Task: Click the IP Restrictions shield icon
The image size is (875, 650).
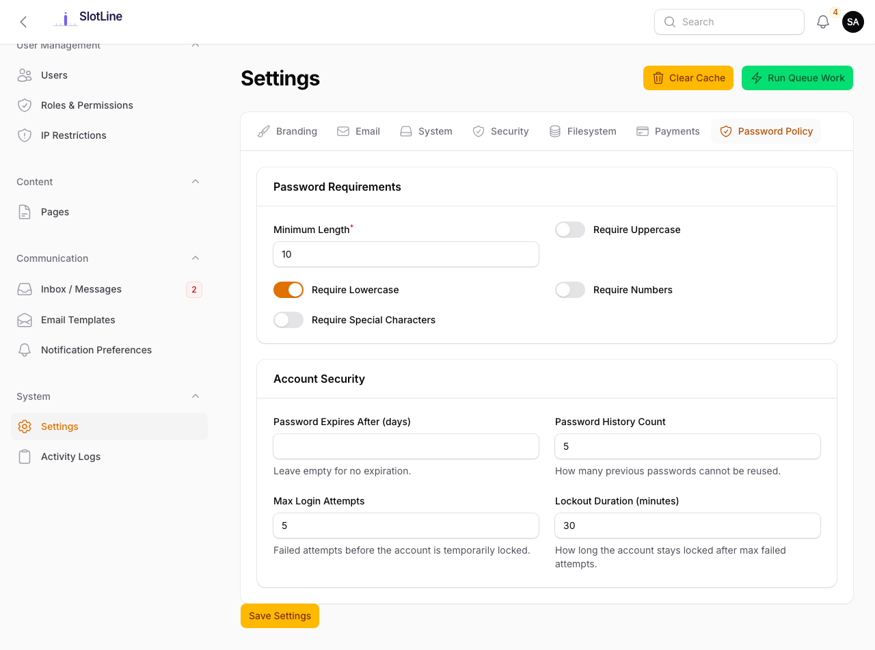Action: 25,135
